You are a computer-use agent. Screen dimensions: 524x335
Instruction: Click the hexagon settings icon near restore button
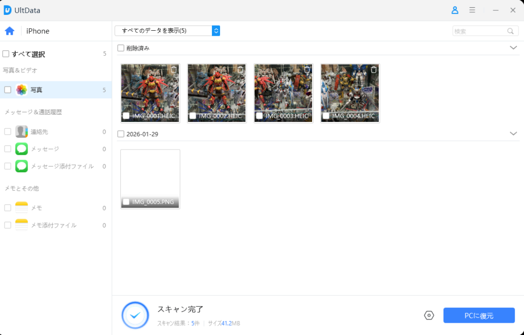429,316
